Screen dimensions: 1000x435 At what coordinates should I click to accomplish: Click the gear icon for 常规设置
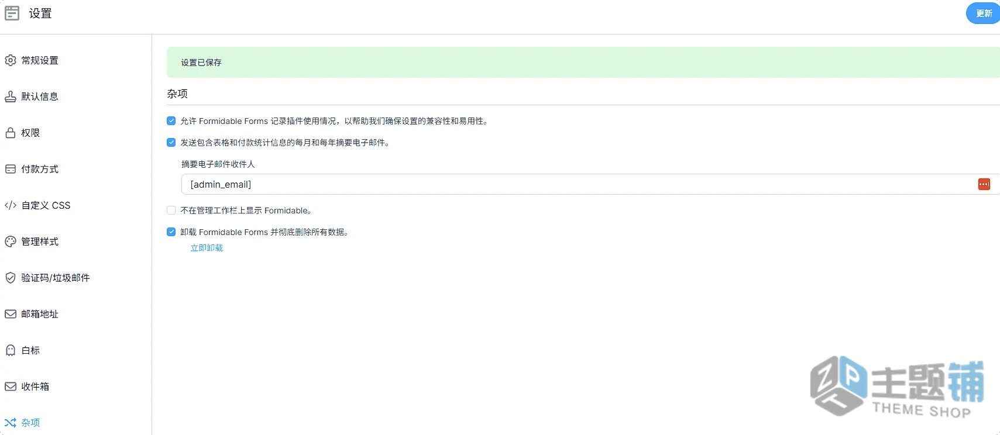(x=11, y=60)
